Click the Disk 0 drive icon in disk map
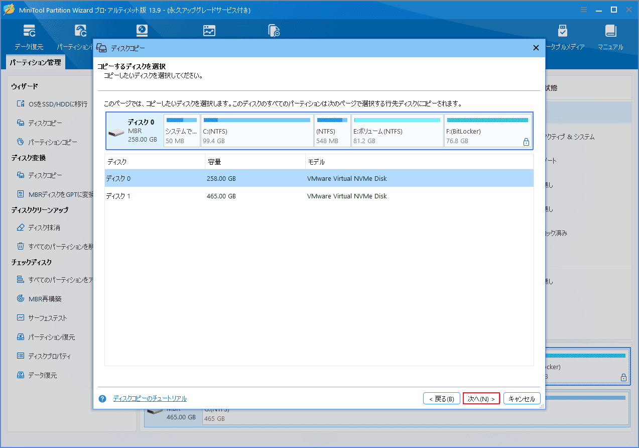 (116, 133)
